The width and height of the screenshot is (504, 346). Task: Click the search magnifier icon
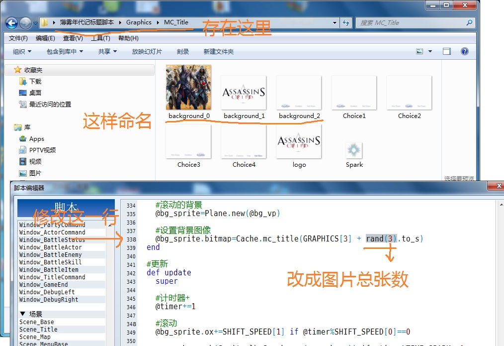coord(469,22)
